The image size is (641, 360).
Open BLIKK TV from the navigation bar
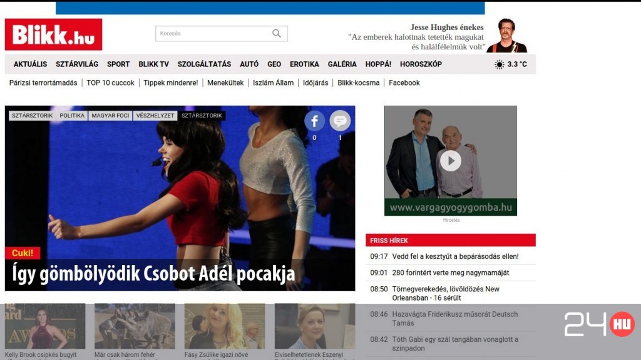(153, 64)
